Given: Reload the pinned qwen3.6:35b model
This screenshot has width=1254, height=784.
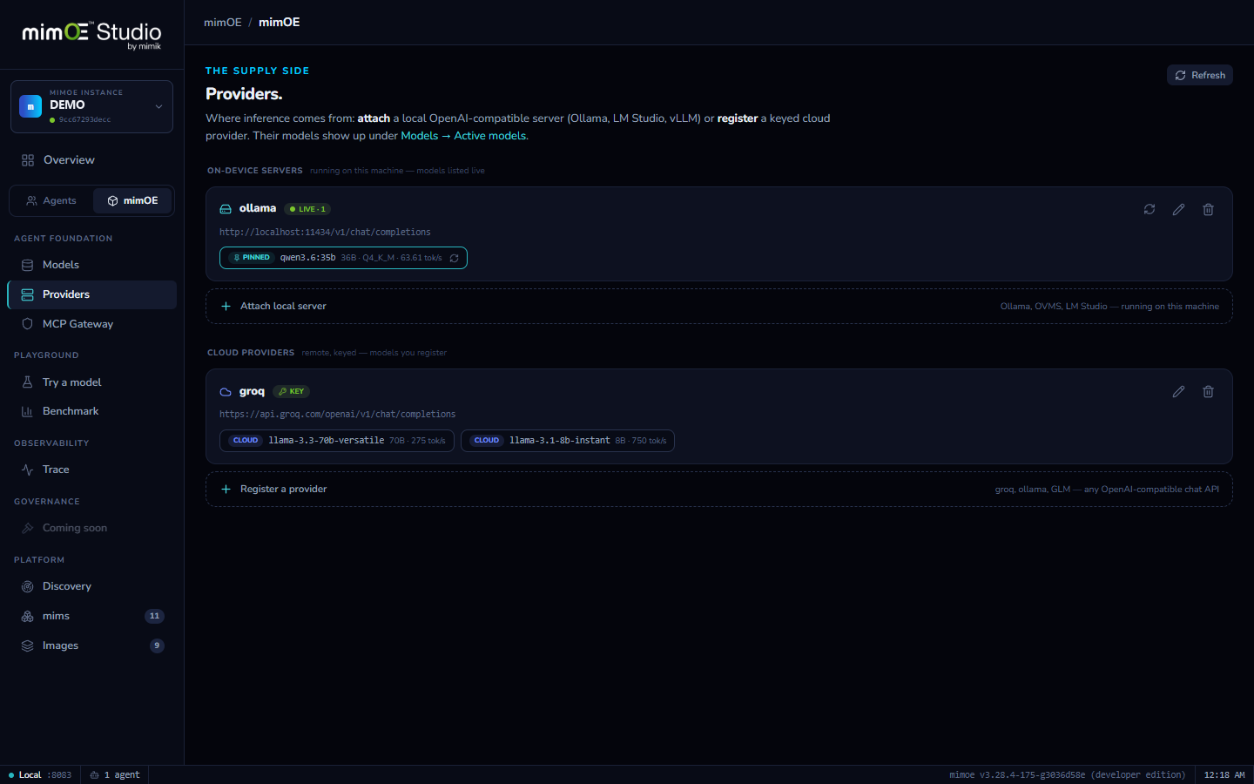Looking at the screenshot, I should point(454,258).
